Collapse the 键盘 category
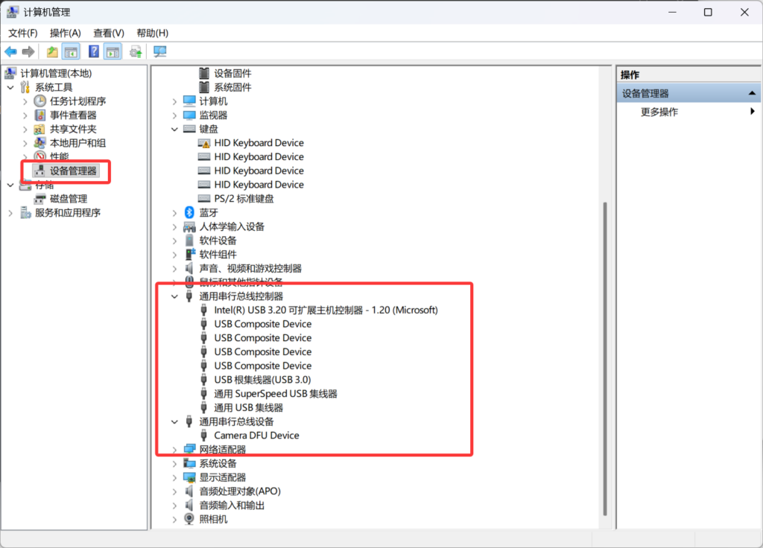Viewport: 763px width, 548px height. tap(174, 130)
